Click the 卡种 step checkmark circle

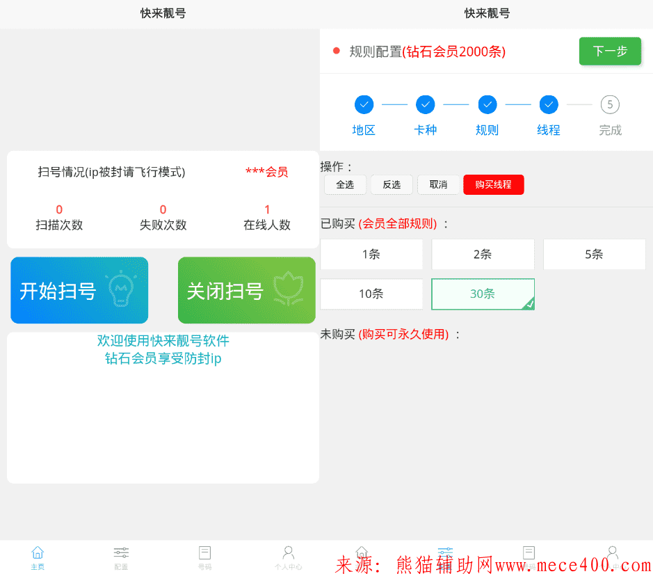tap(426, 104)
